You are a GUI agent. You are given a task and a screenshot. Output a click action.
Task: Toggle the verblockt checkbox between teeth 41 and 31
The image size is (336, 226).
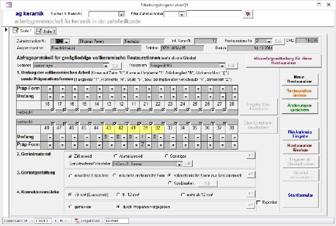pos(139,124)
